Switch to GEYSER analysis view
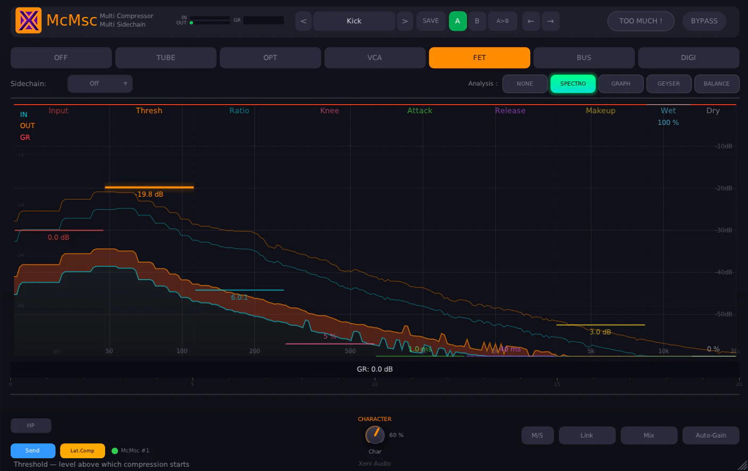 pyautogui.click(x=669, y=84)
